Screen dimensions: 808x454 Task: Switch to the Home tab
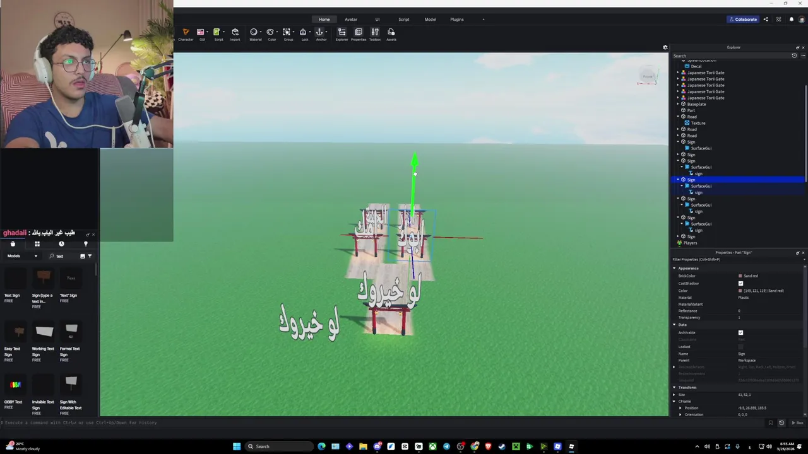tap(324, 20)
